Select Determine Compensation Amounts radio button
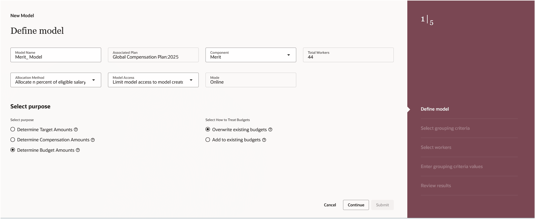 13,140
